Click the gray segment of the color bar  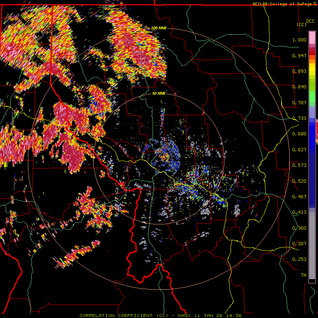click(312, 246)
